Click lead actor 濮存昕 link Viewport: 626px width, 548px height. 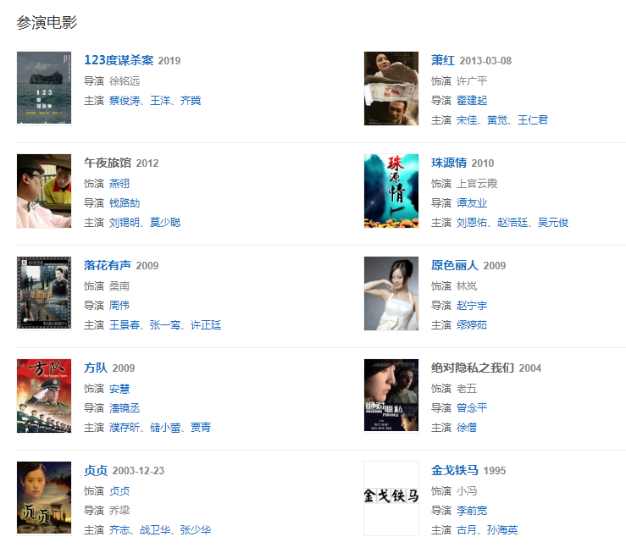click(125, 428)
